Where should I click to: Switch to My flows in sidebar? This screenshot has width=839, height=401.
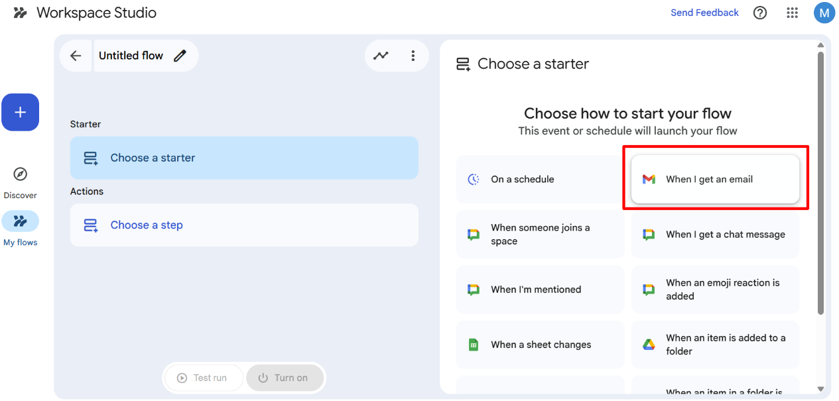click(21, 221)
